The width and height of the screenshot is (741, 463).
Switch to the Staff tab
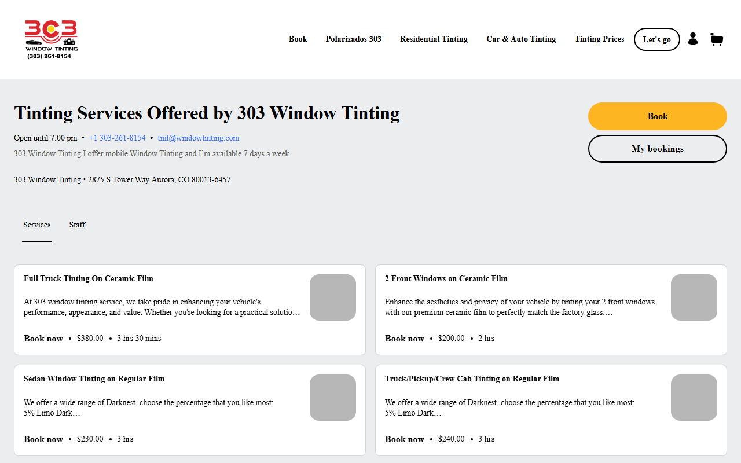pyautogui.click(x=77, y=225)
